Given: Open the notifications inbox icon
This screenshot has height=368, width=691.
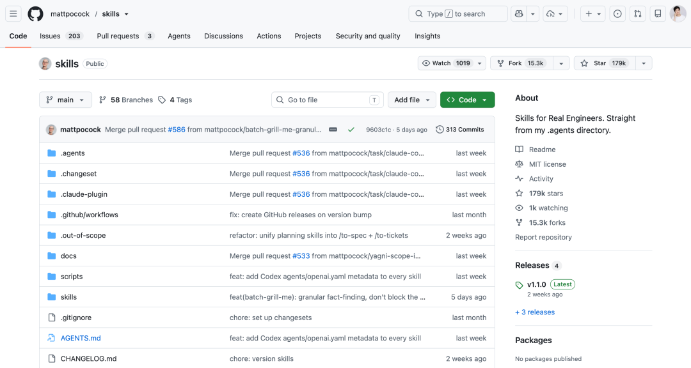Looking at the screenshot, I should coord(658,13).
